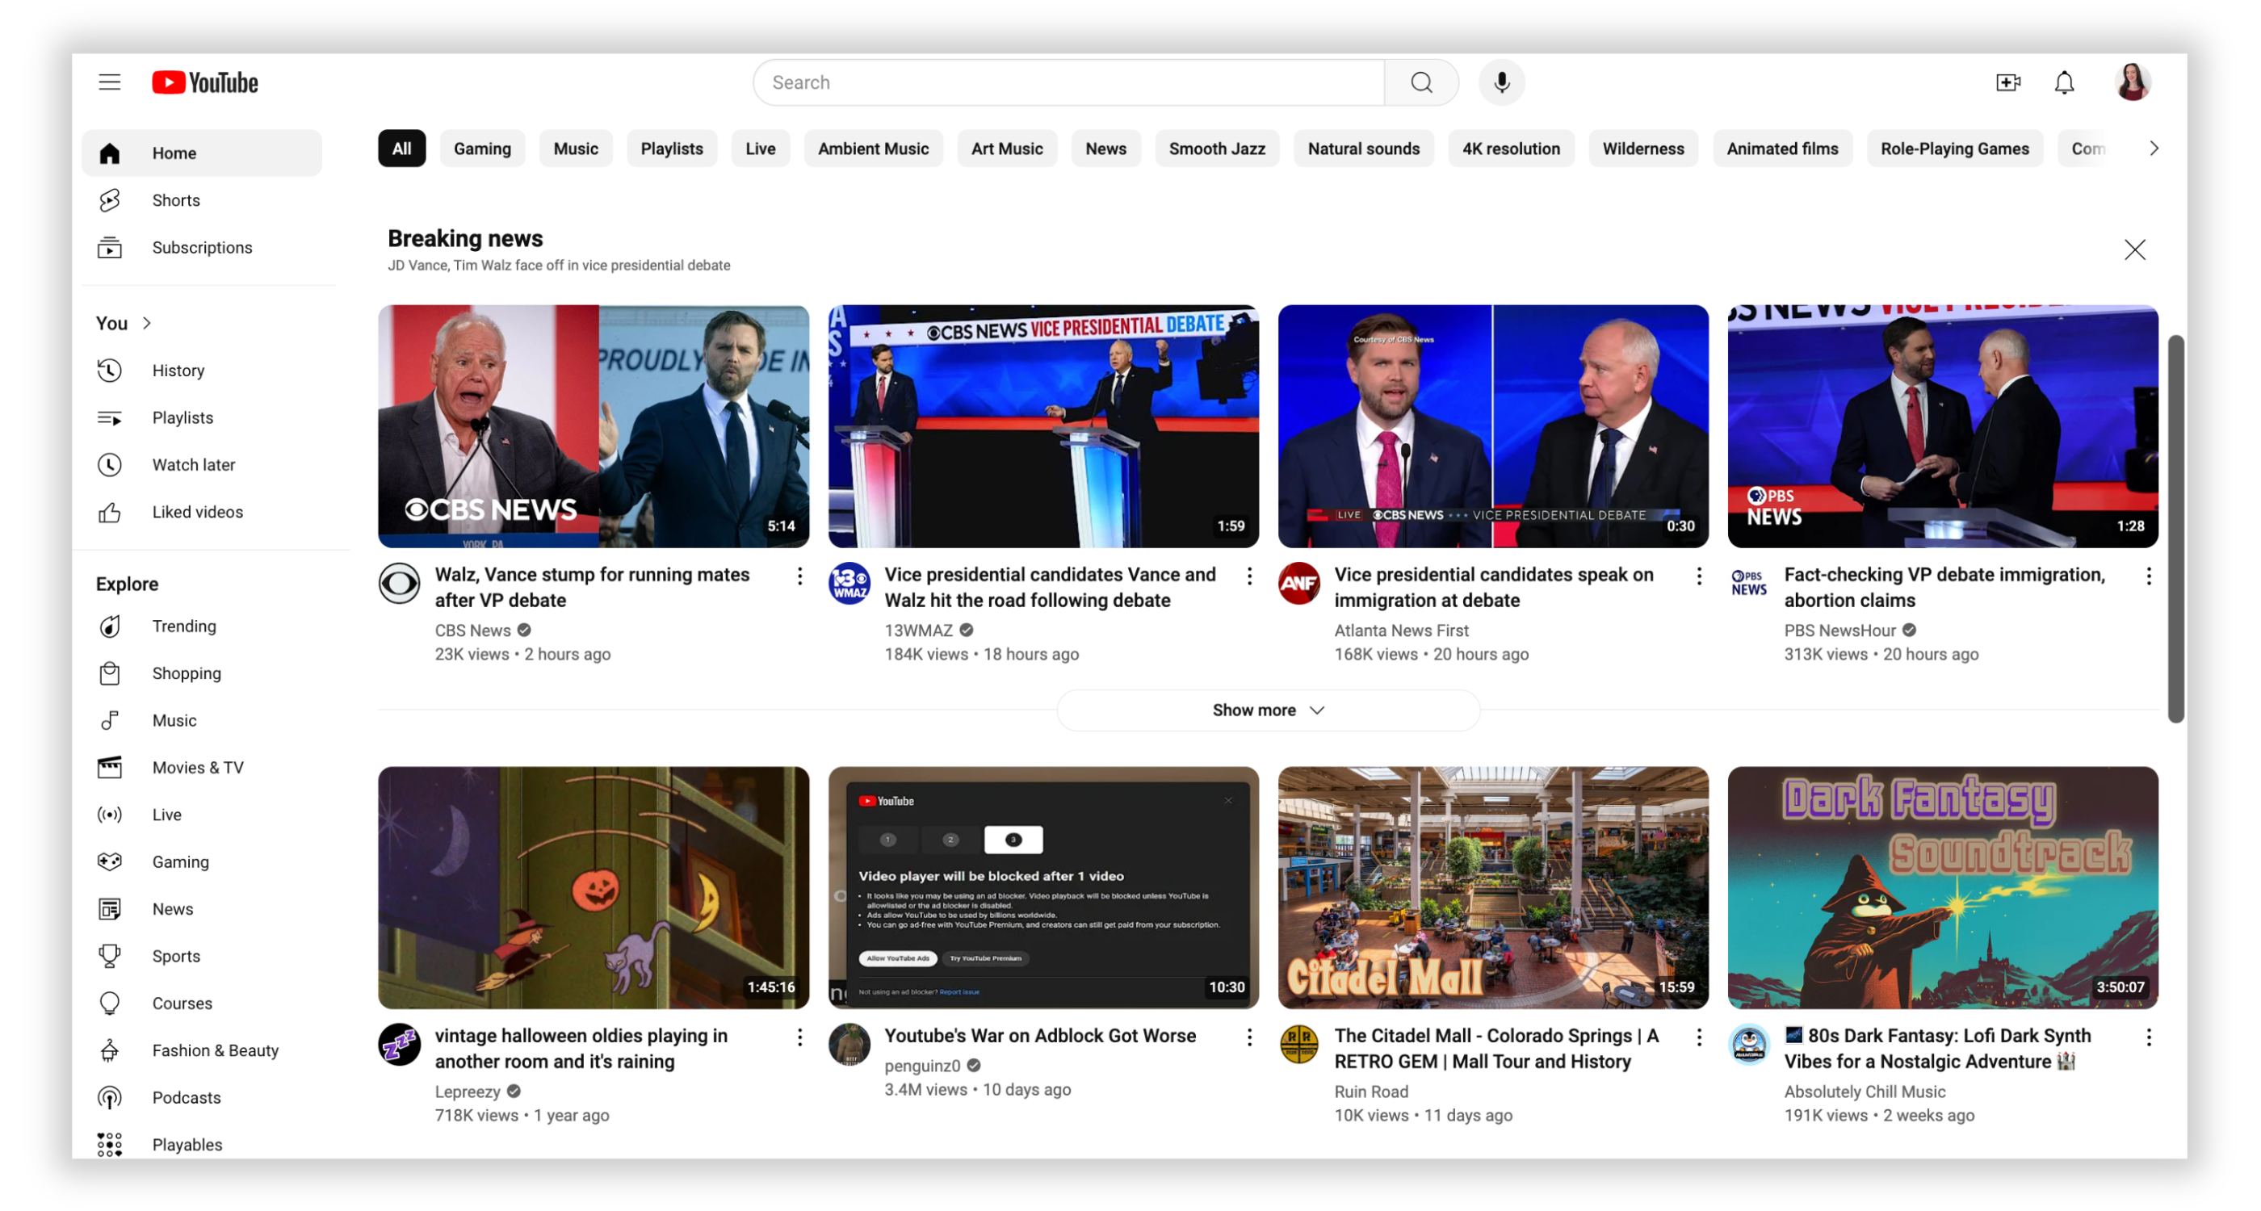The height and width of the screenshot is (1211, 2261).
Task: Expand Breaking news with Show more
Action: tap(1268, 710)
